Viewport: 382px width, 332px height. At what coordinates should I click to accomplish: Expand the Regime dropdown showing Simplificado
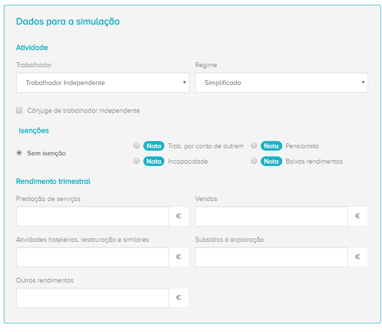point(281,83)
